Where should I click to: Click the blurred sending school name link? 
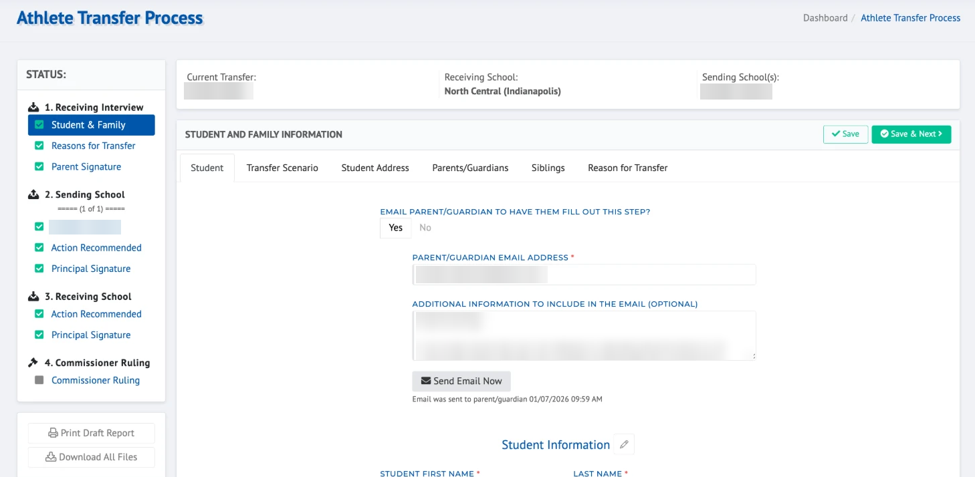(x=85, y=226)
